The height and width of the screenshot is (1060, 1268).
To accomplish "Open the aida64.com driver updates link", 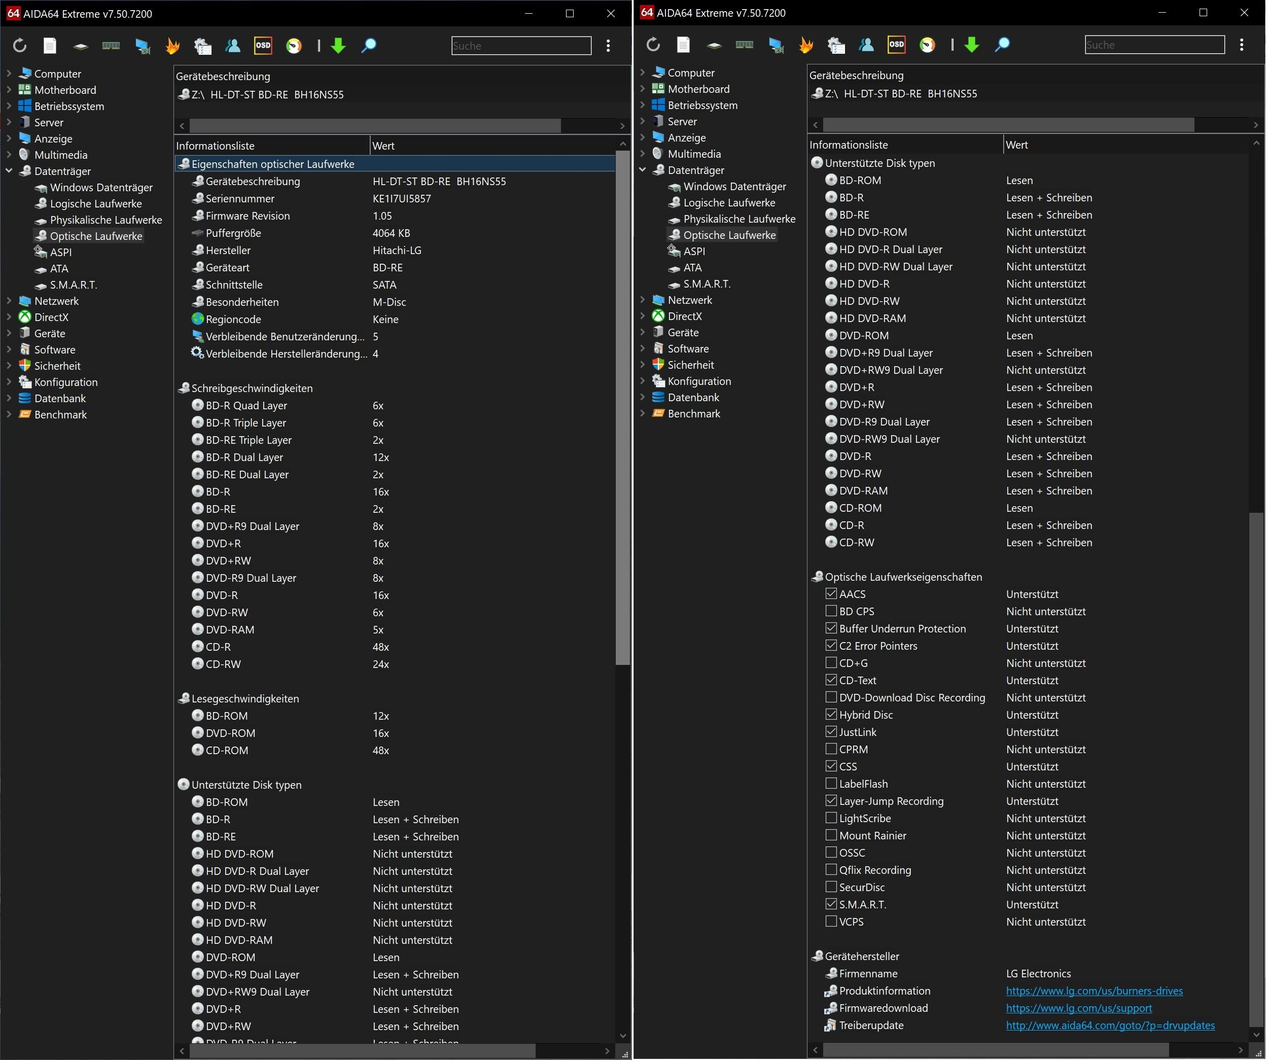I will (x=1112, y=1026).
